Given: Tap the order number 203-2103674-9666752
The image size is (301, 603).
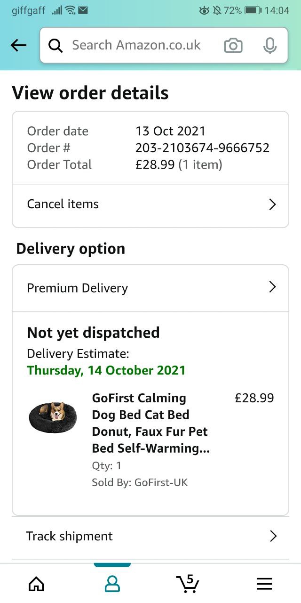Looking at the screenshot, I should [x=202, y=148].
